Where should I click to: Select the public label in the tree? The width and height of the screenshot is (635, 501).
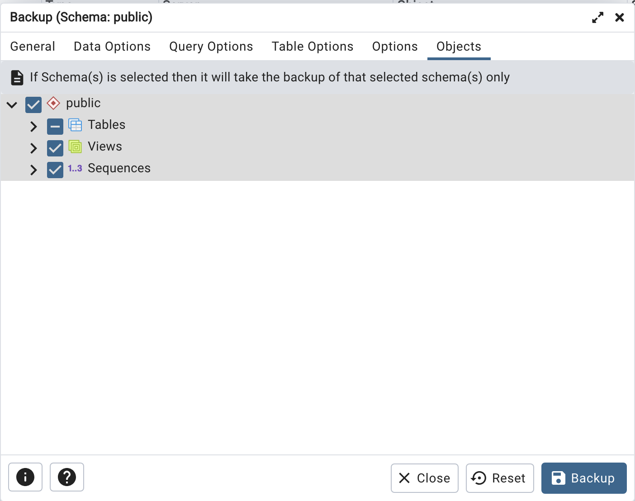tap(84, 103)
